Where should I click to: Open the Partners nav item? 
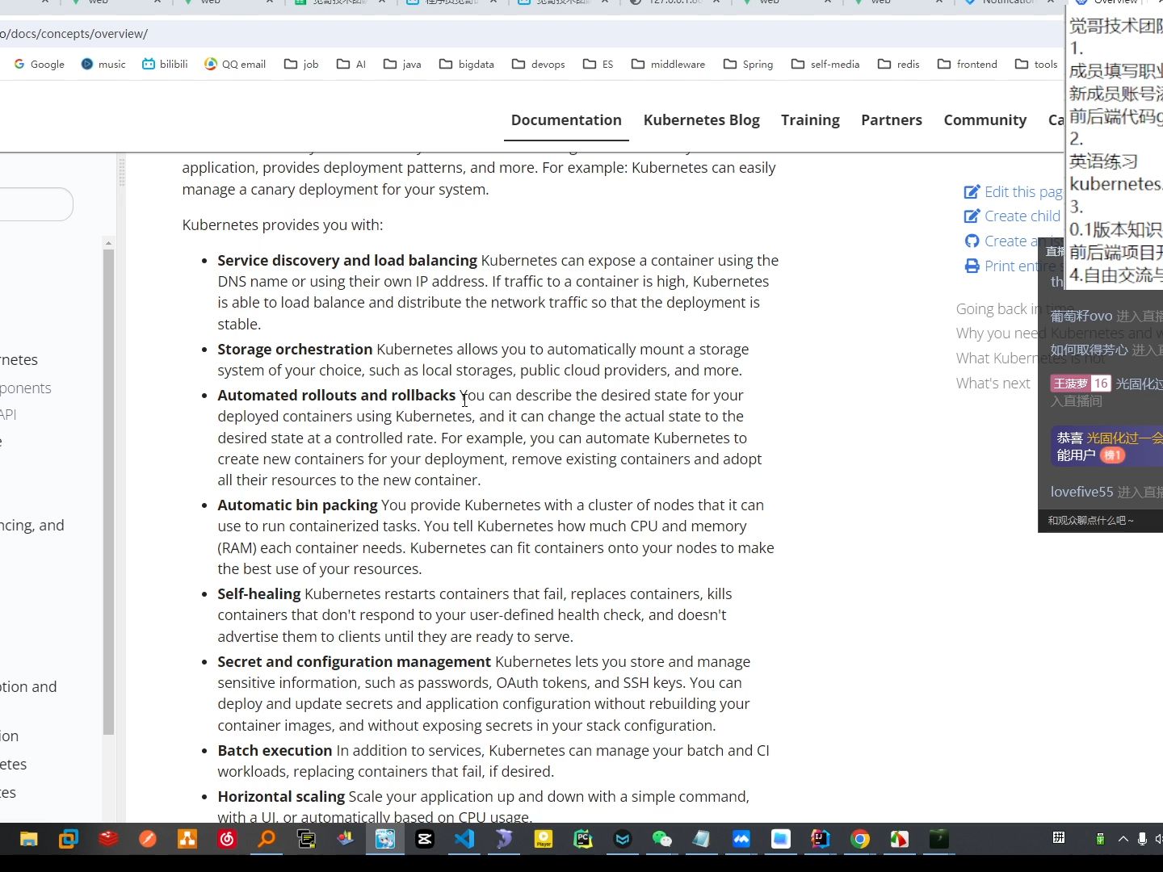pos(891,120)
